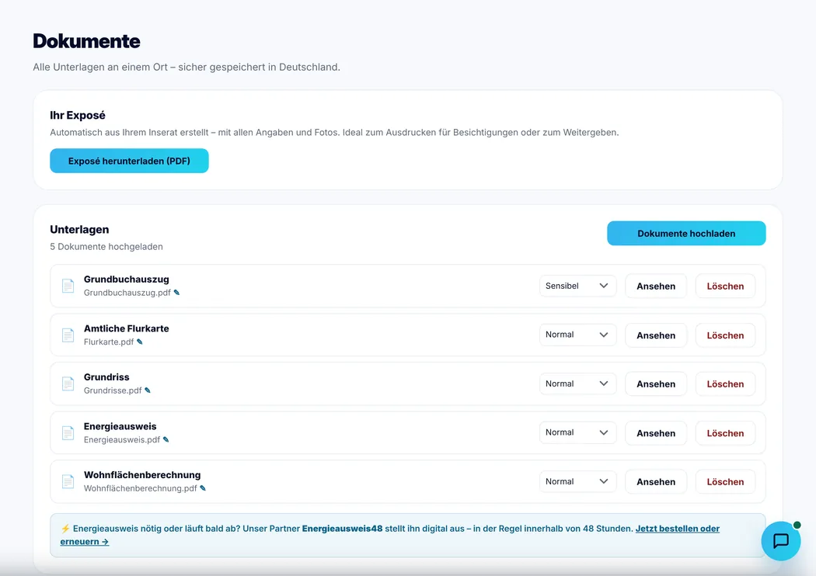The image size is (816, 576).
Task: Change visibility dropdown for Amtliche Flurkarte
Action: [x=577, y=335]
